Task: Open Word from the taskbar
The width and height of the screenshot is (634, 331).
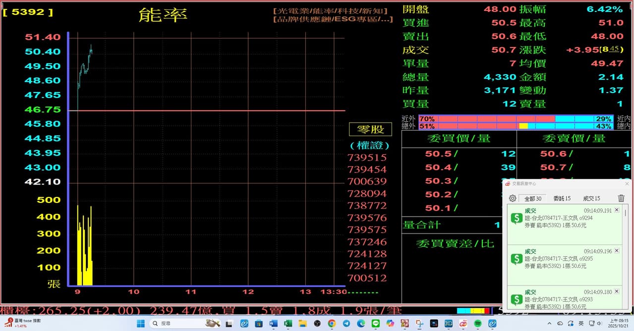Action: (274, 324)
